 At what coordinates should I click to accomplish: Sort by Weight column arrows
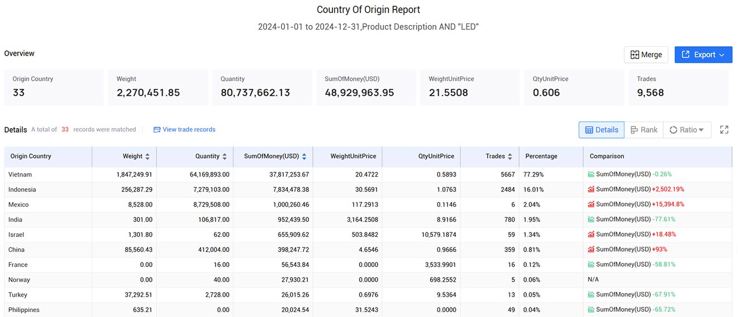[147, 157]
